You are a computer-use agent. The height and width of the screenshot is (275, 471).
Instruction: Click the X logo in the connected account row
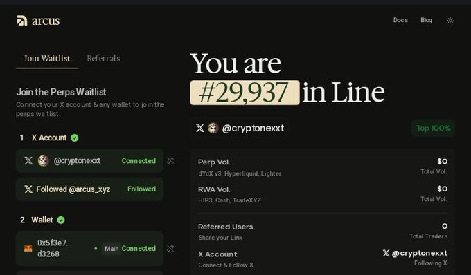(x=28, y=160)
